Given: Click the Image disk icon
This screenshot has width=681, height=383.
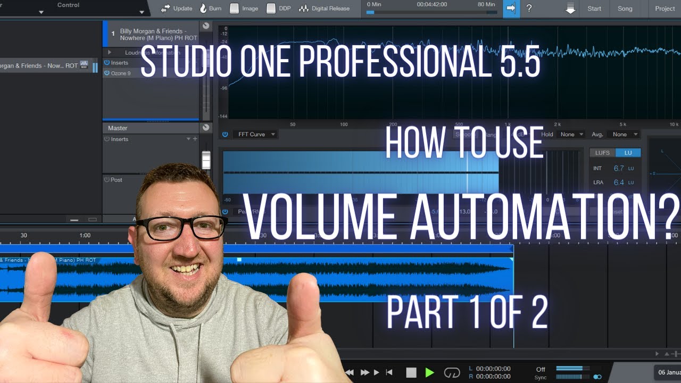Looking at the screenshot, I should [234, 9].
